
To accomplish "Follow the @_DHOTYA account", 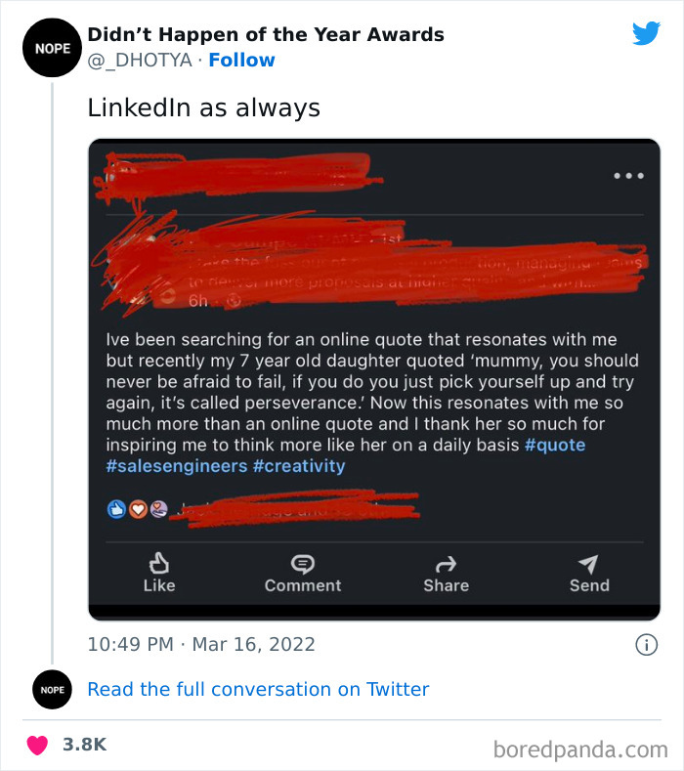I will coord(242,60).
